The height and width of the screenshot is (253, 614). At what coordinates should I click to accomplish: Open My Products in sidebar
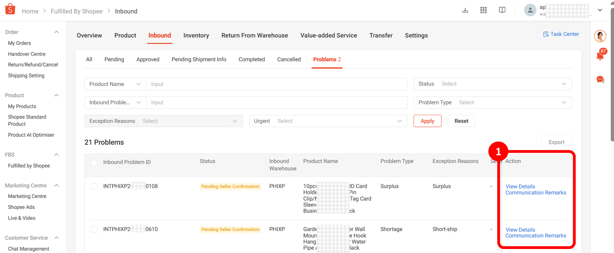[x=22, y=106]
